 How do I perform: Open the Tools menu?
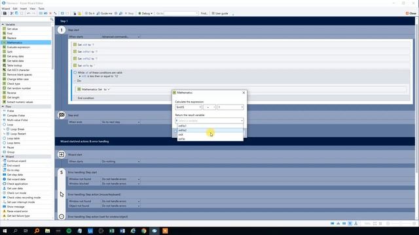41,8
